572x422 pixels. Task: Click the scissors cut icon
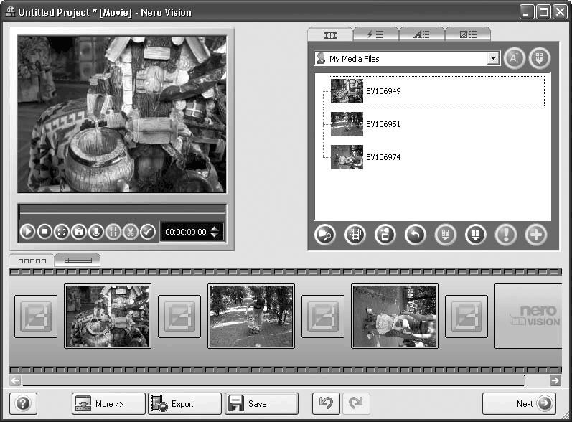[x=130, y=232]
